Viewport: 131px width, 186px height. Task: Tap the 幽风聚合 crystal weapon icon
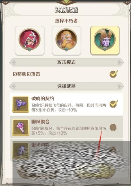point(21,128)
